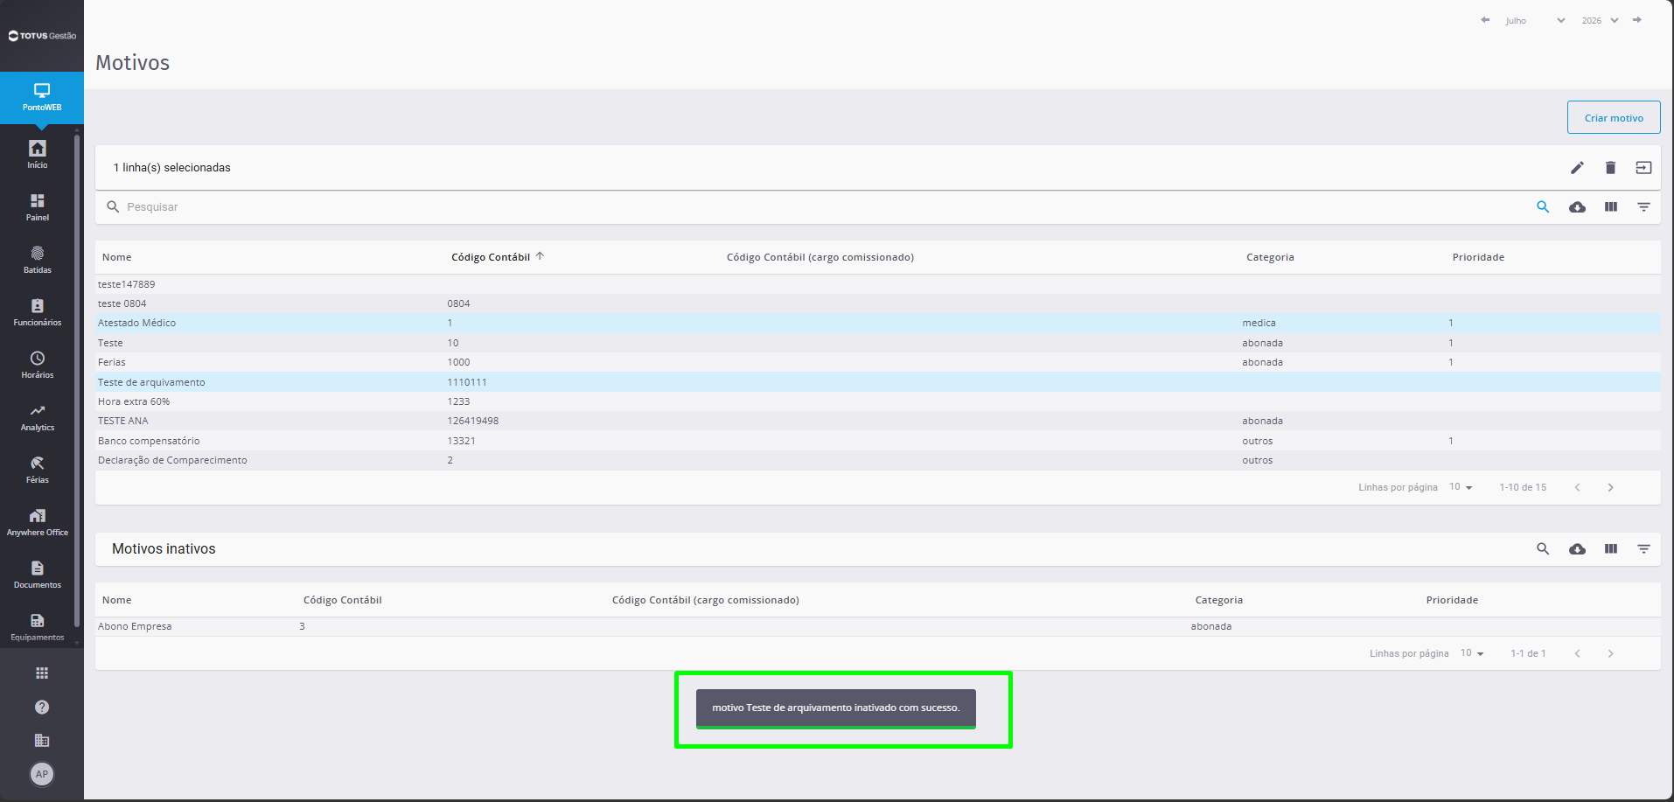Open the 2026 year dropdown

[1600, 20]
